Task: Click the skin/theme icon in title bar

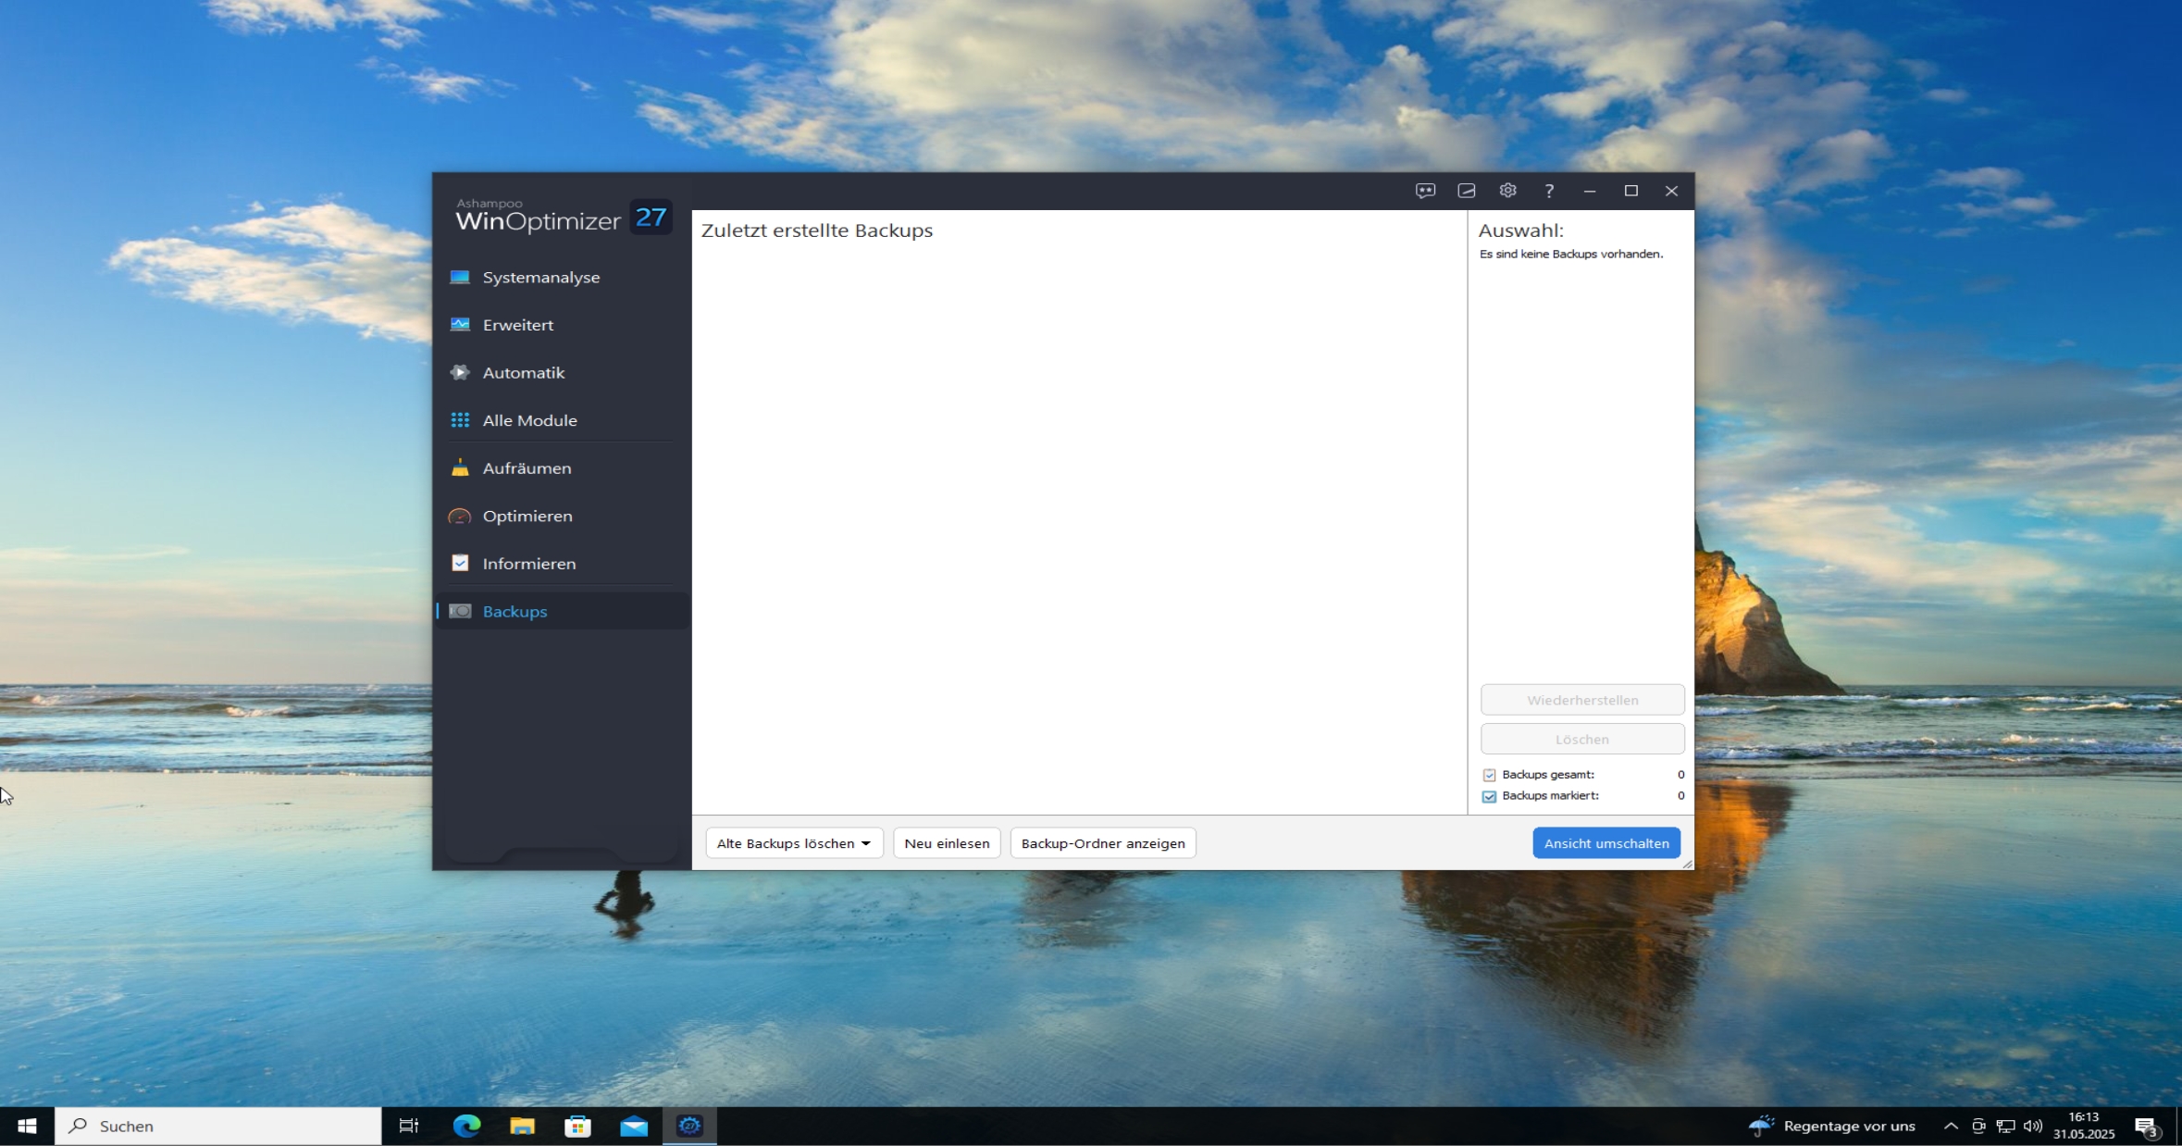Action: click(x=1467, y=191)
